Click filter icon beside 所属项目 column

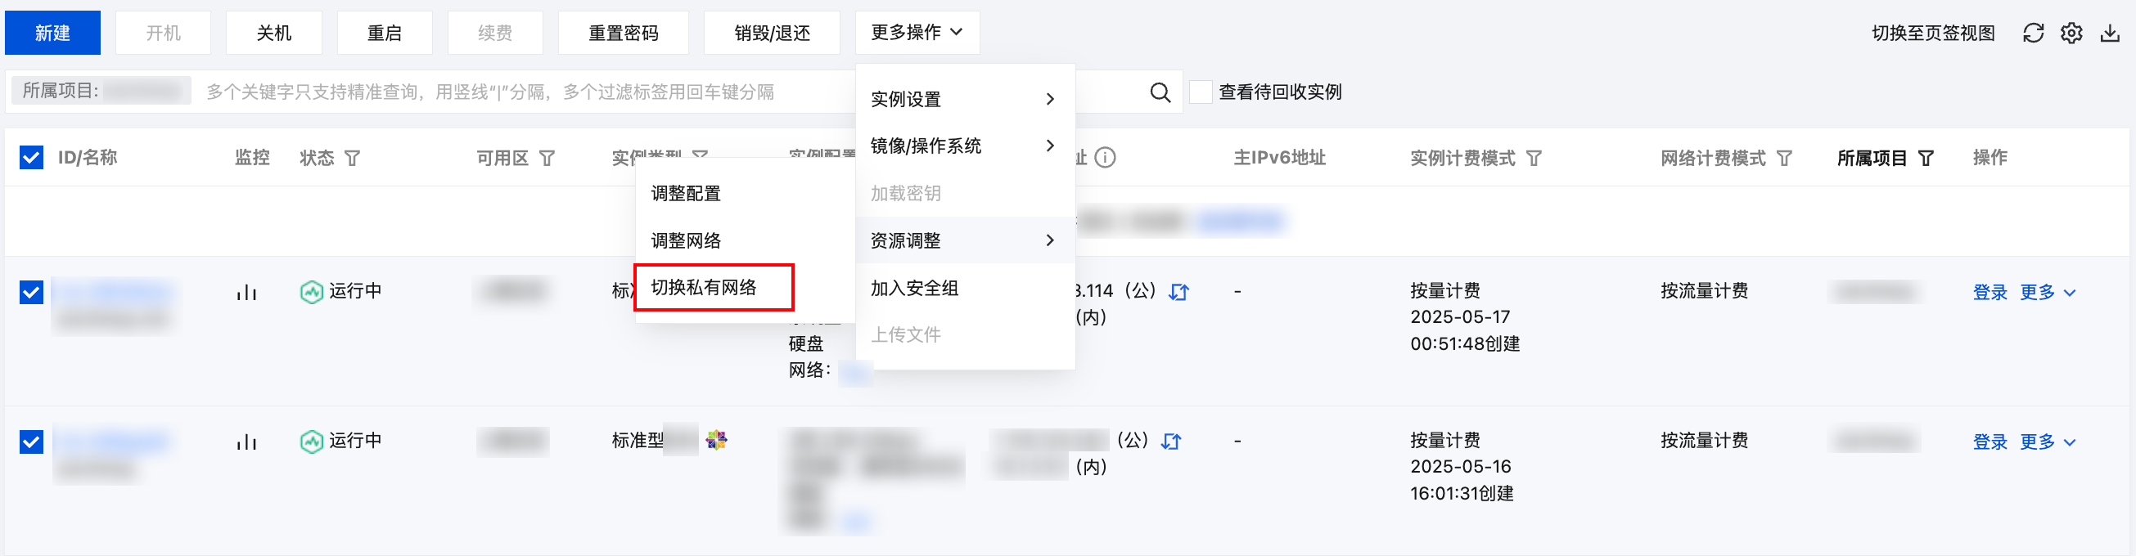(x=1926, y=159)
